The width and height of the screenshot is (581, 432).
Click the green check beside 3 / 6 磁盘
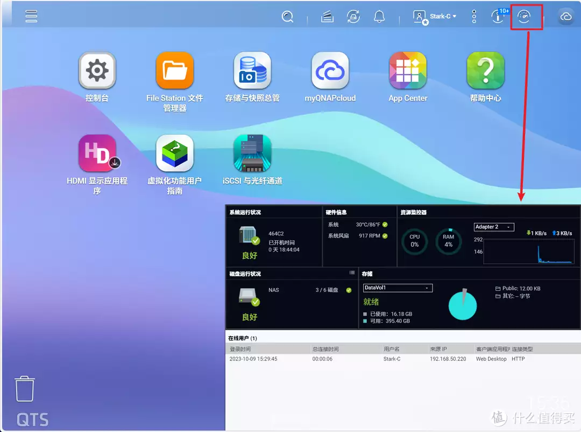[349, 290]
